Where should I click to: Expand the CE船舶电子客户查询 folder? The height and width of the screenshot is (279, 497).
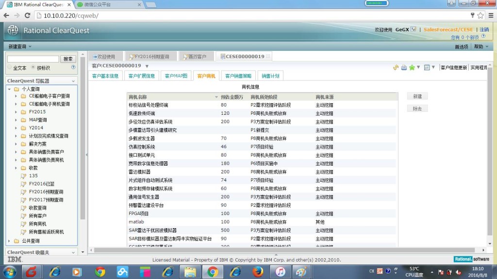(16, 96)
